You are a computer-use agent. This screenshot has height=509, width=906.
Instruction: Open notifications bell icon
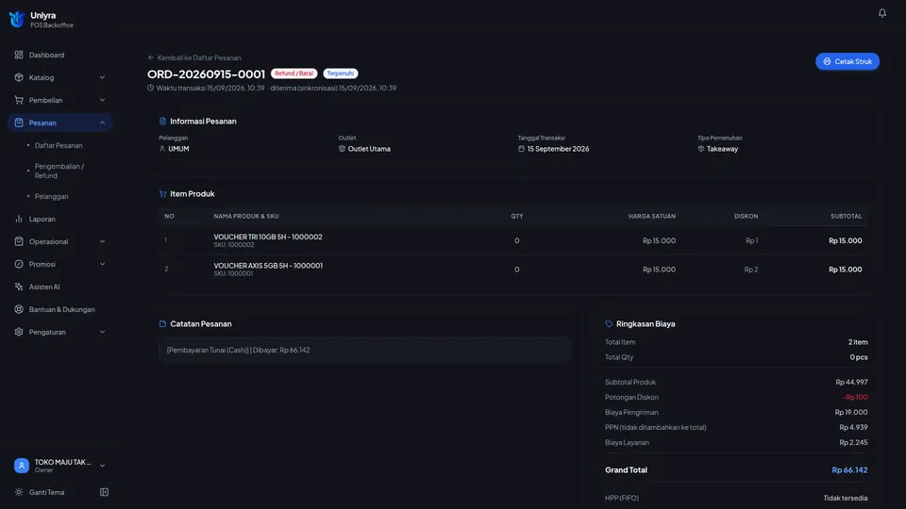point(881,12)
